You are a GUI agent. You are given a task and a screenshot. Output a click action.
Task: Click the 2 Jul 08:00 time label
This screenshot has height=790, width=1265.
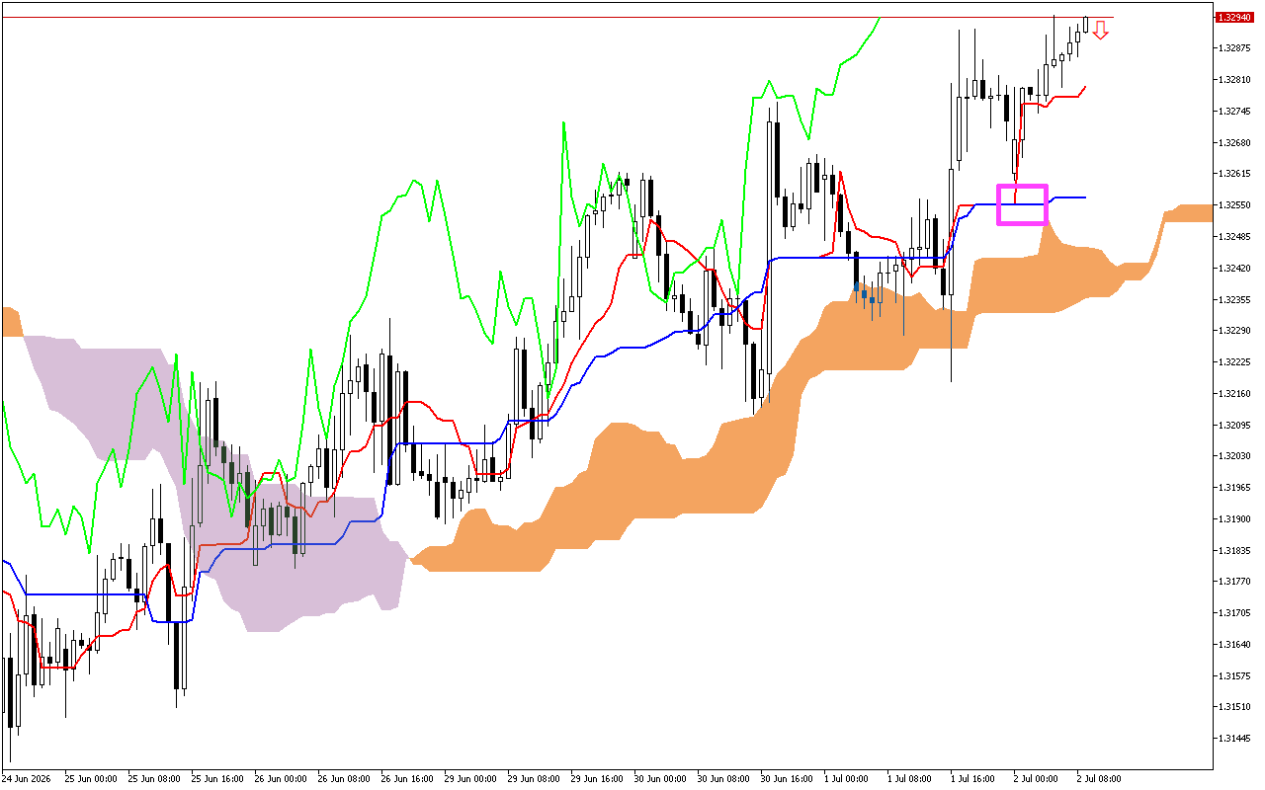[1101, 778]
